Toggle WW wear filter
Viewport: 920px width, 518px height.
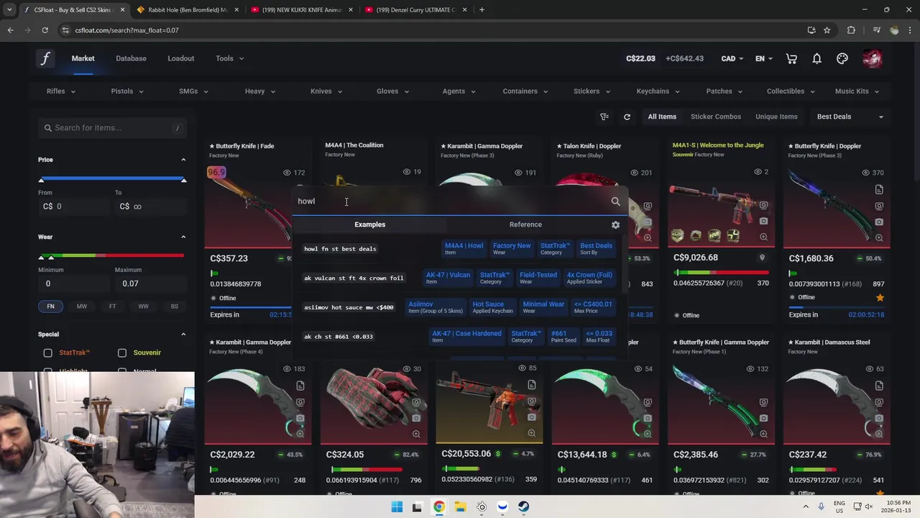pyautogui.click(x=143, y=306)
